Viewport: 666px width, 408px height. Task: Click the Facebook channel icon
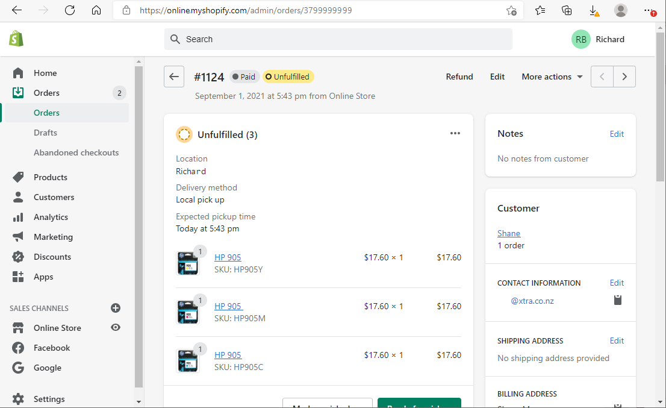pyautogui.click(x=18, y=348)
